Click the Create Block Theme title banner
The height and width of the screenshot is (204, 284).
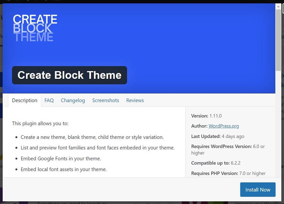70,75
